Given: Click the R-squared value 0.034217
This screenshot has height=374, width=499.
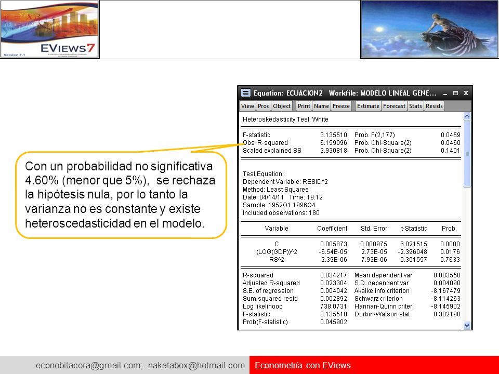Looking at the screenshot, I should click(x=334, y=275).
